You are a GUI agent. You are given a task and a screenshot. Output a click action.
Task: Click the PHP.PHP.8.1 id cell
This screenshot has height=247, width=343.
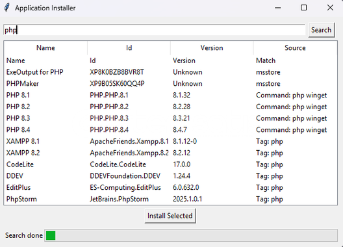109,96
